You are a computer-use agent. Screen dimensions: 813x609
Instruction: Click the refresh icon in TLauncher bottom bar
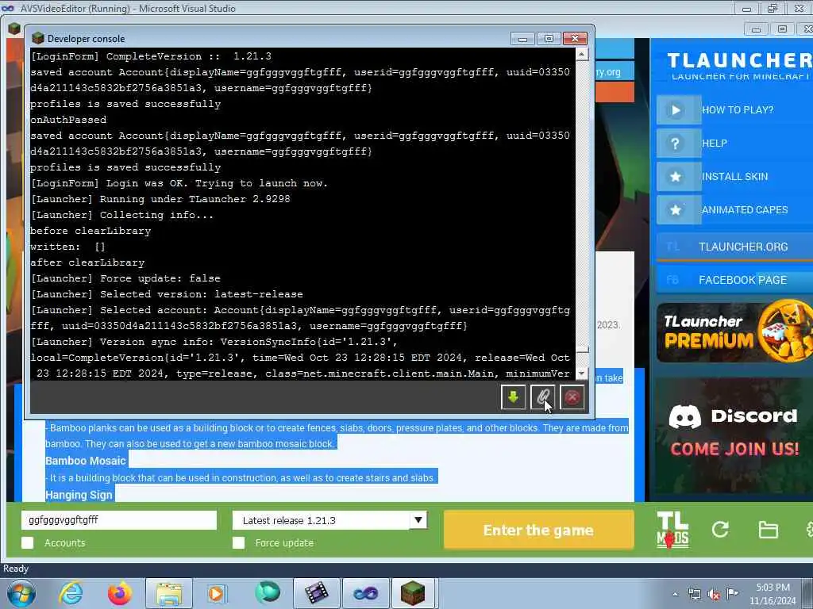[720, 529]
